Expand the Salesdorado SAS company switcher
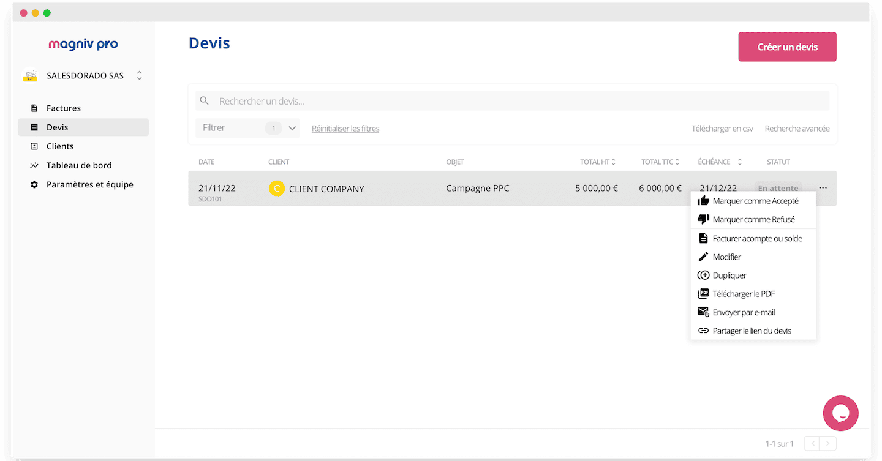Screen dimensions: 882x461 [139, 75]
